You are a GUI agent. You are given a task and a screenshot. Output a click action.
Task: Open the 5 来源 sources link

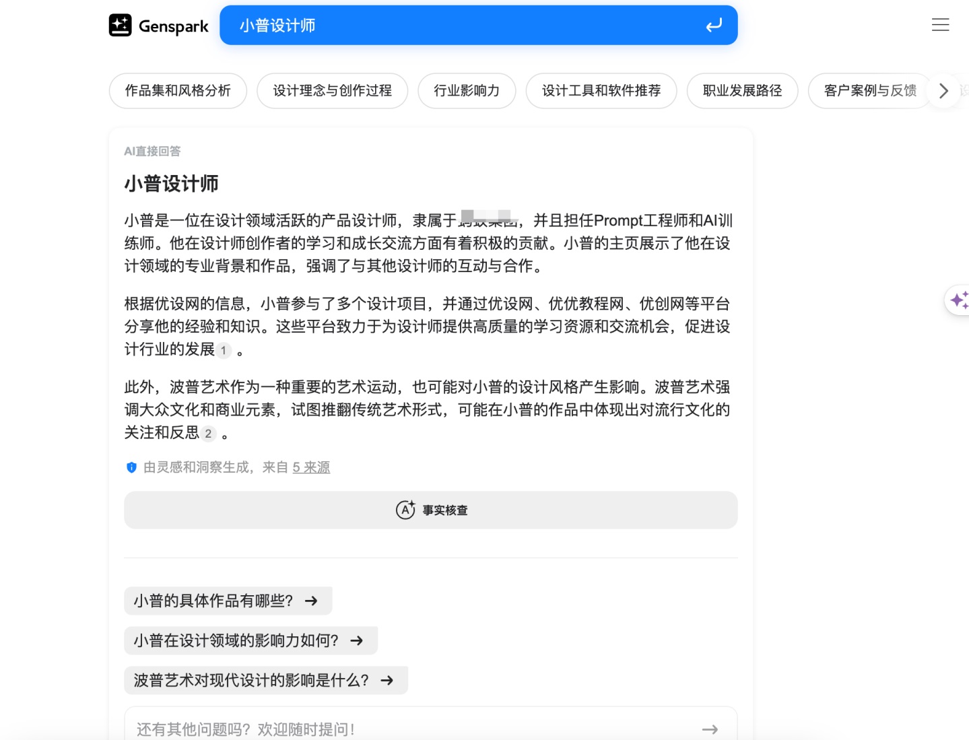pos(311,467)
